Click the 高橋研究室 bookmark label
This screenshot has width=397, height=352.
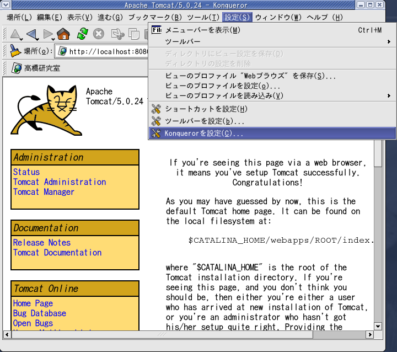42,68
